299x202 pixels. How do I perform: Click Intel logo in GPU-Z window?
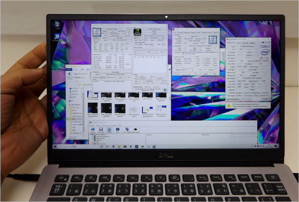265,52
